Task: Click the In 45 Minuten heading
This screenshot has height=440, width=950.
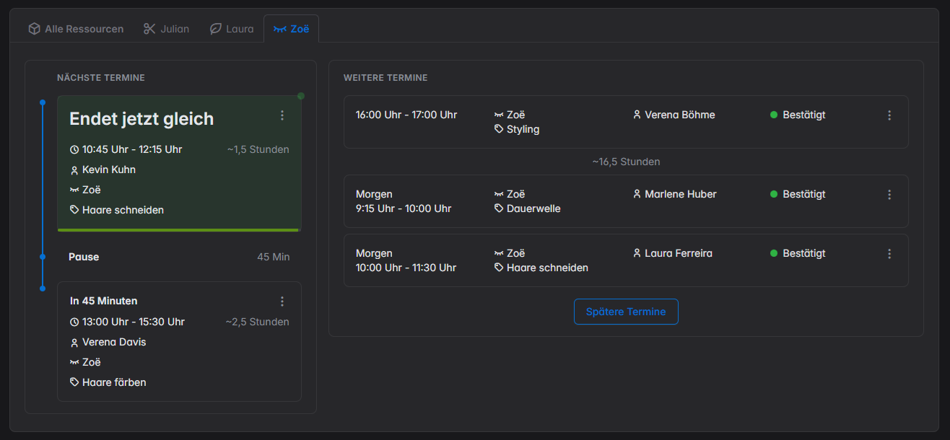Action: tap(104, 301)
